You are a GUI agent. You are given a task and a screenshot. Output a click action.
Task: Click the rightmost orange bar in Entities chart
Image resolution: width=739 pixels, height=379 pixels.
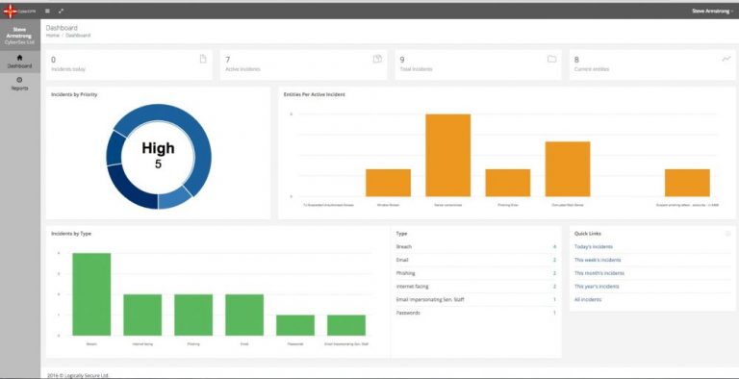687,183
